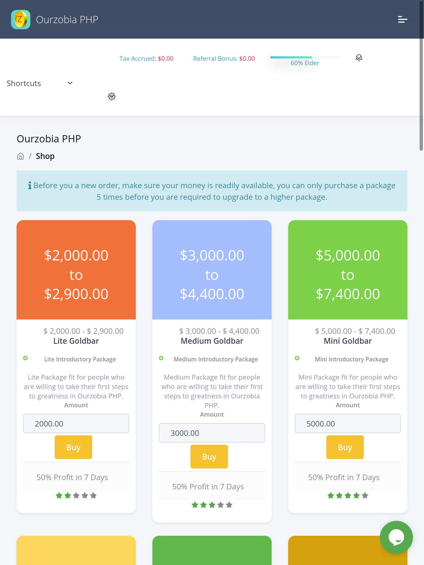The width and height of the screenshot is (424, 565).
Task: Select the Mini Introductory Package radio dot
Action: (297, 358)
